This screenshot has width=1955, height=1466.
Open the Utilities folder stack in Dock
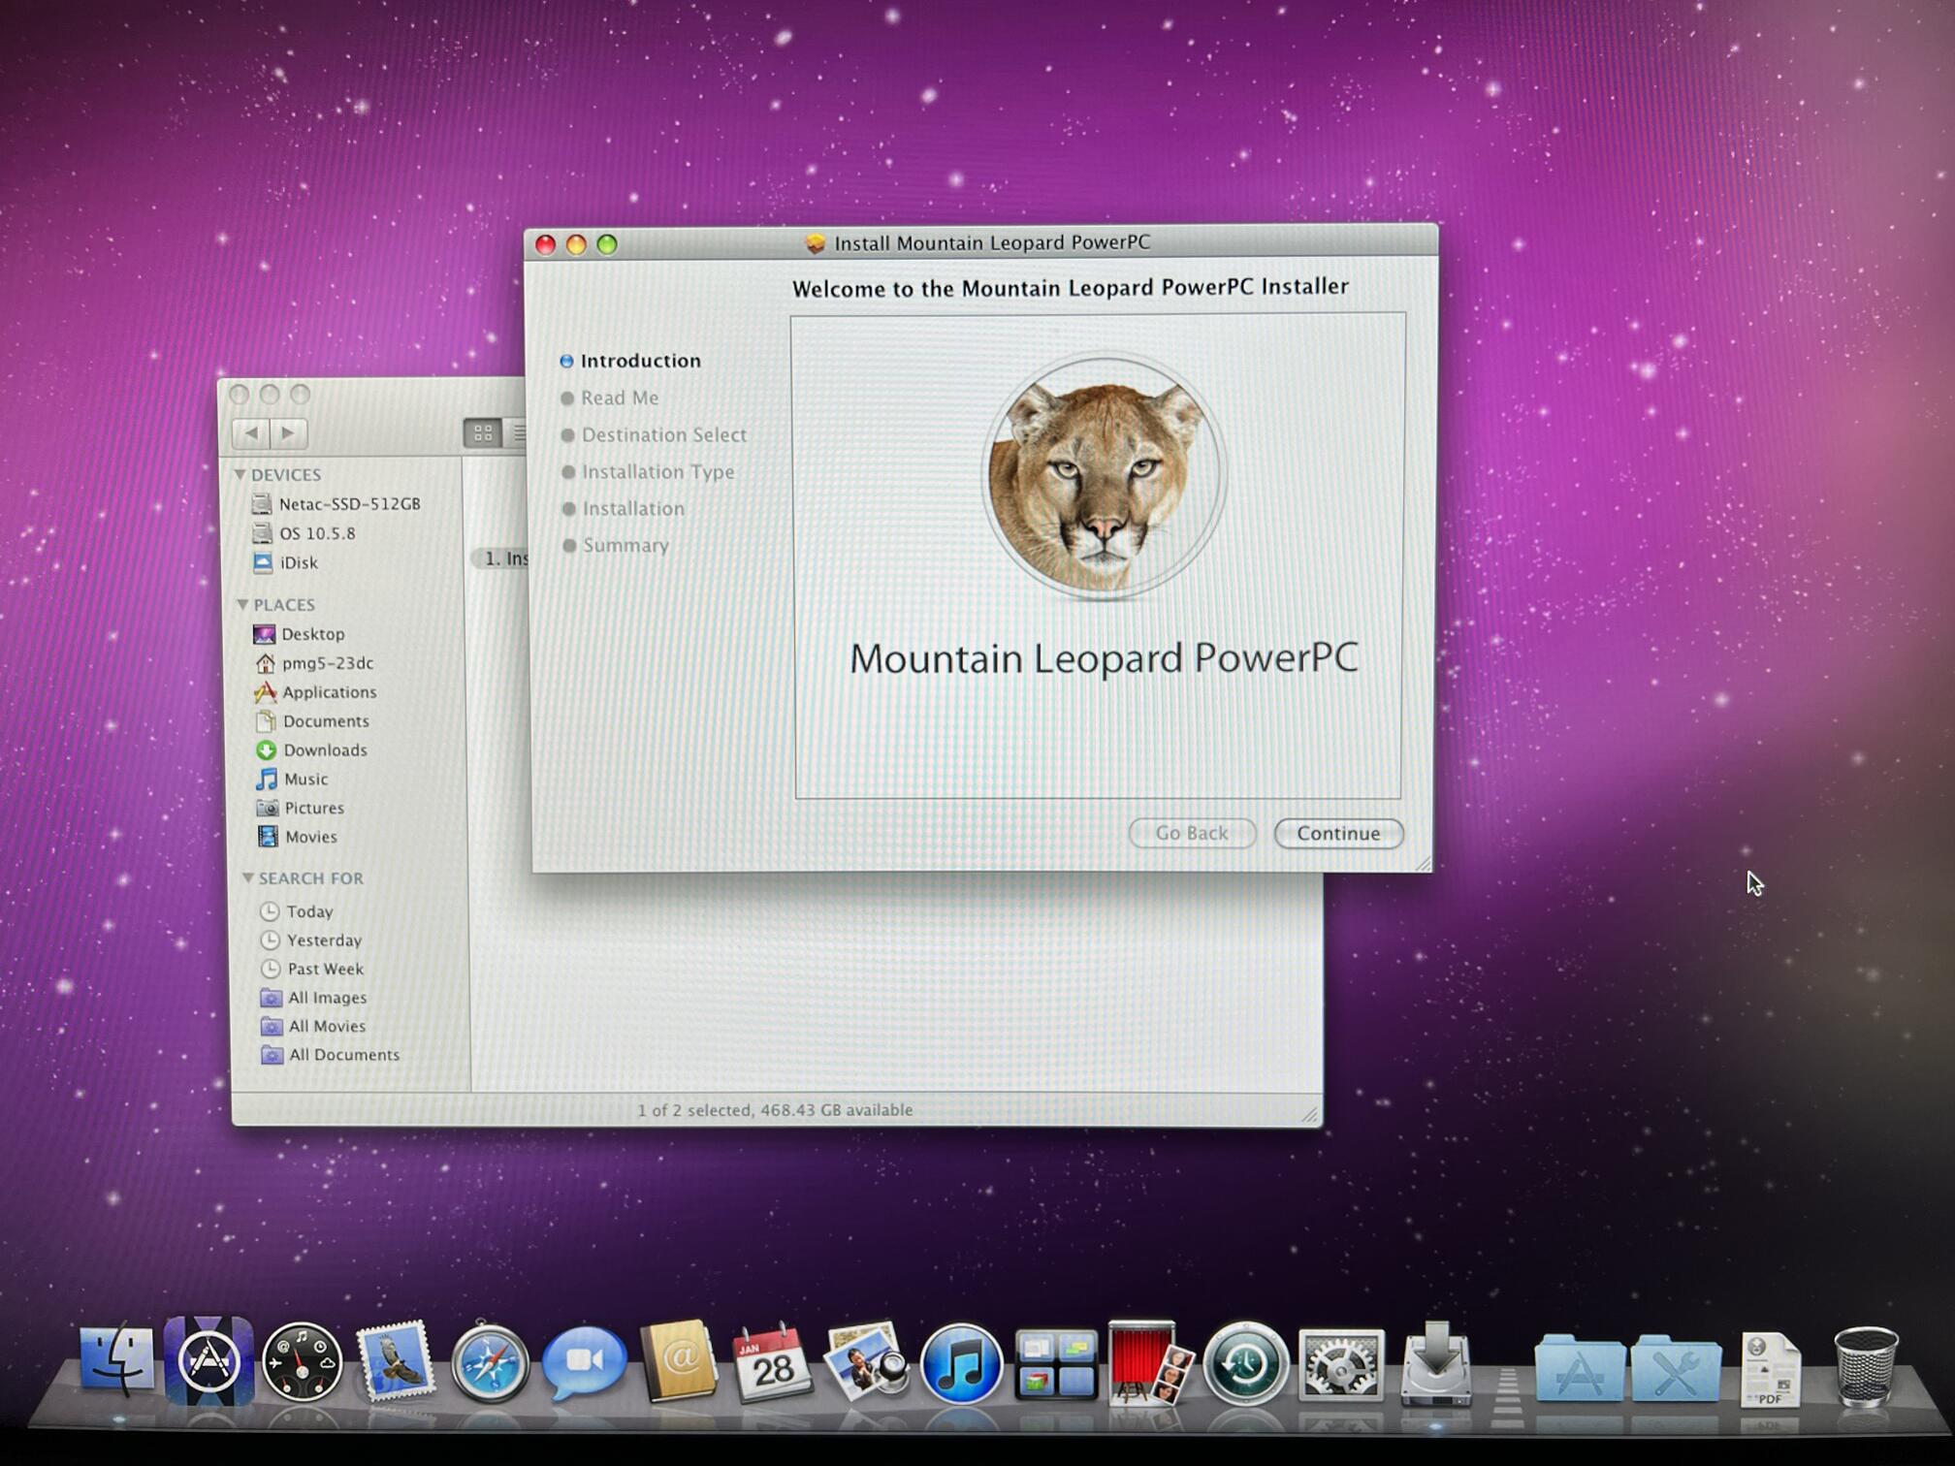[1675, 1367]
